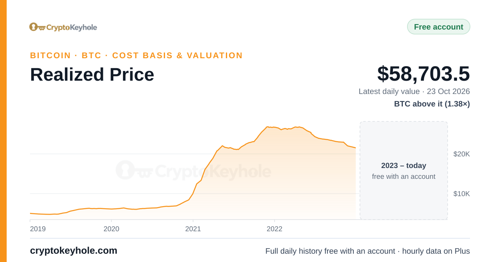This screenshot has width=500, height=262.
Task: Click the chart line peak near late 2021
Action: coord(267,127)
